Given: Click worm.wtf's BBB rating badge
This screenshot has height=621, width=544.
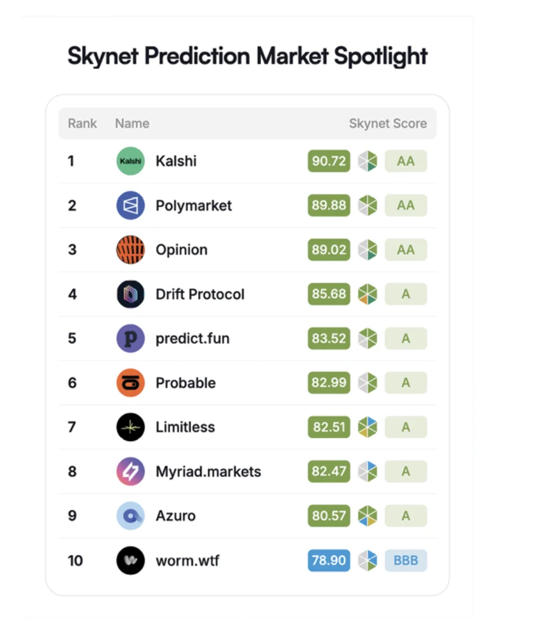Looking at the screenshot, I should tap(406, 561).
